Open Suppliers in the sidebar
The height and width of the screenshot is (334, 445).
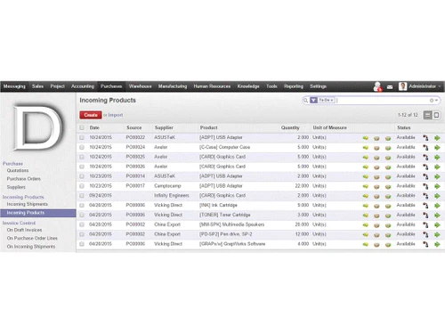[16, 187]
